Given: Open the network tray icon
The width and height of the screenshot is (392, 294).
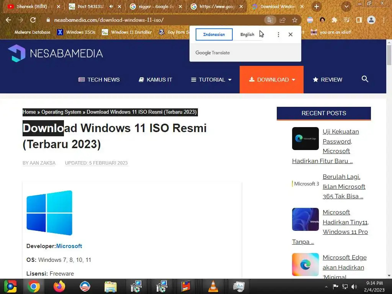Looking at the screenshot, I should point(345,286).
